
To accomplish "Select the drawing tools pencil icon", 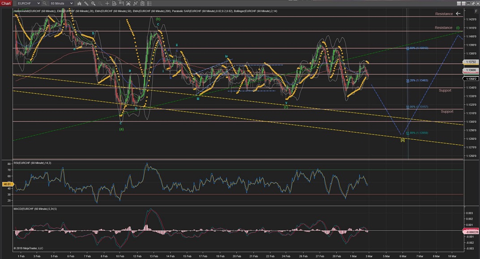I will click(x=86, y=4).
